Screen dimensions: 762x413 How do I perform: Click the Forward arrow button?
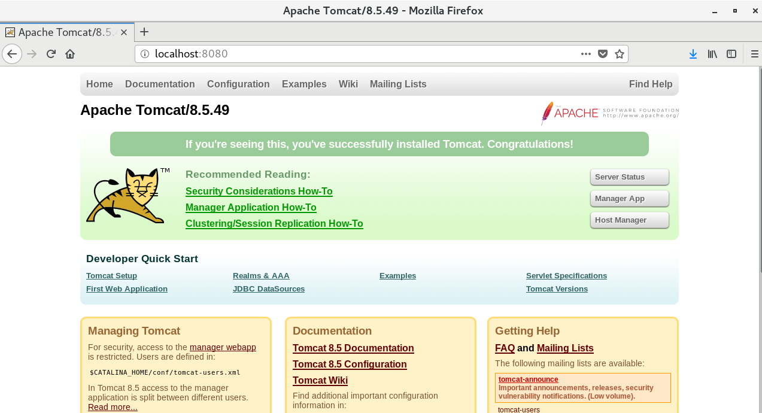click(x=32, y=54)
